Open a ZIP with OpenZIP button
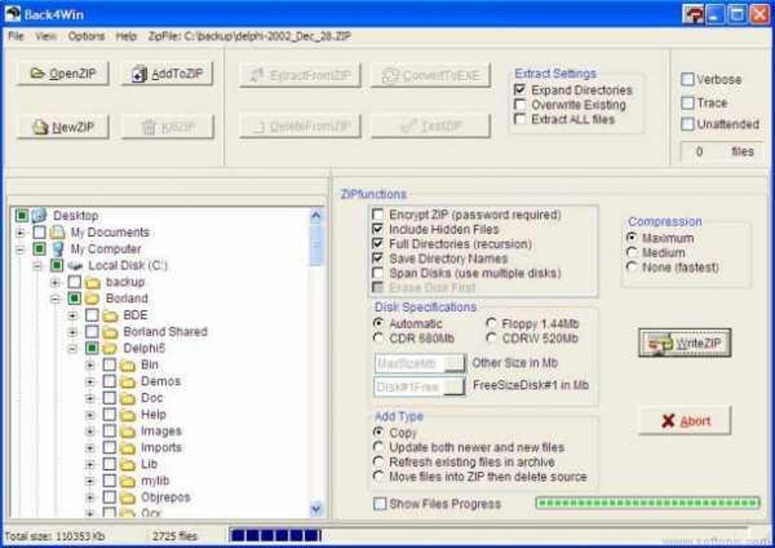 (63, 74)
